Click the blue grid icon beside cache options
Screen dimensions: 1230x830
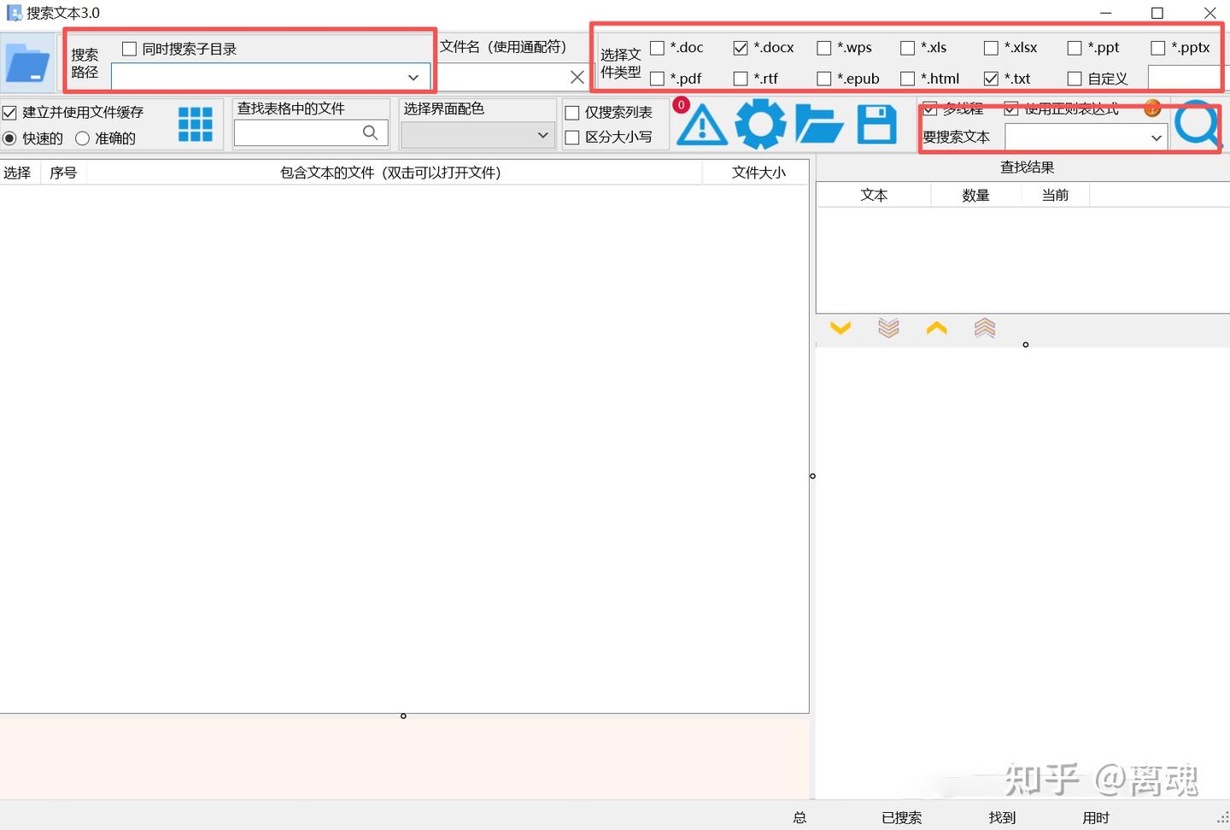pos(196,125)
